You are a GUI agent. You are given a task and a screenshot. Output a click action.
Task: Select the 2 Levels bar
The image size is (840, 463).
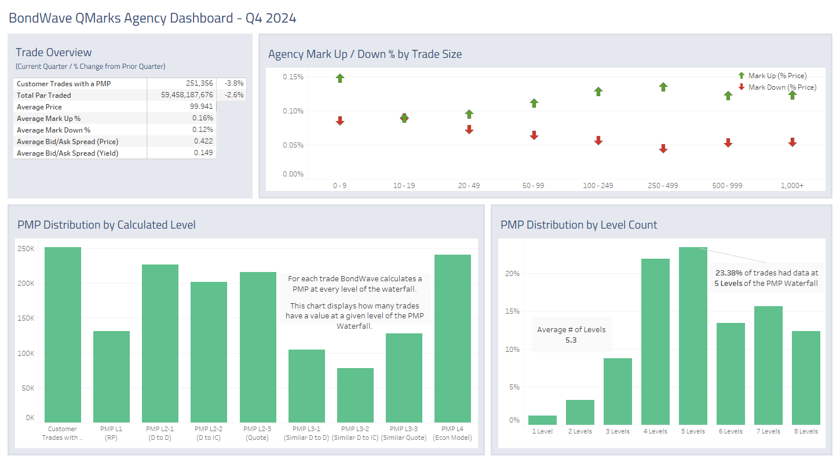pos(580,412)
